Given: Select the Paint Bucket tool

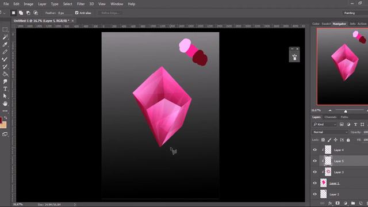Looking at the screenshot, I should 5,74.
